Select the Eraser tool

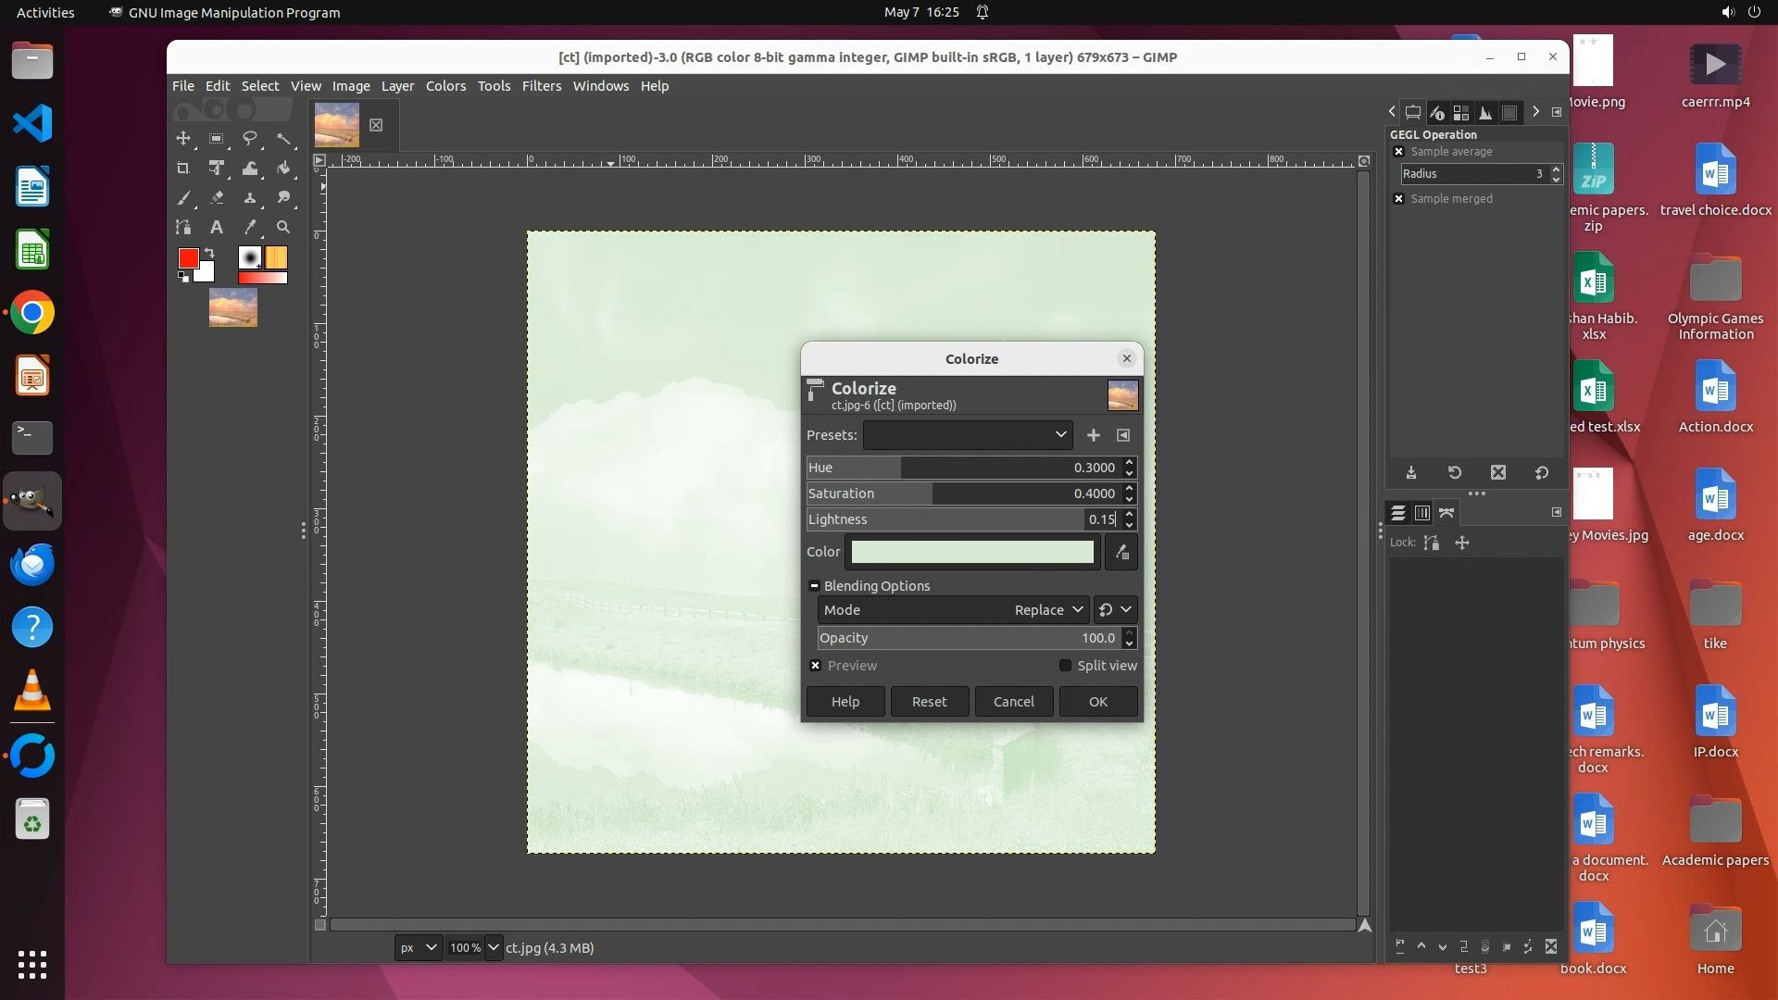click(x=217, y=198)
